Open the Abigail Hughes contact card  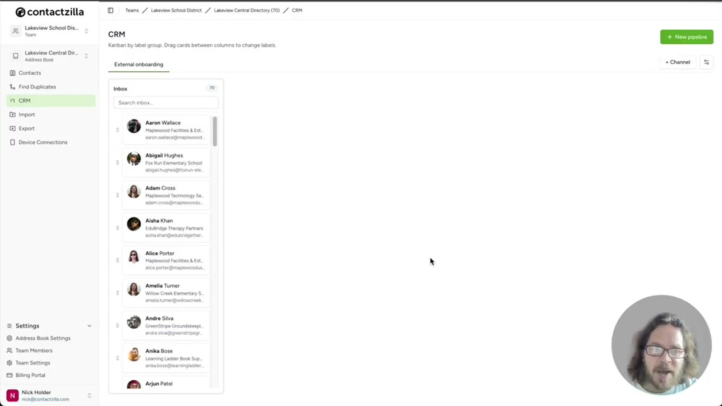[x=166, y=162]
